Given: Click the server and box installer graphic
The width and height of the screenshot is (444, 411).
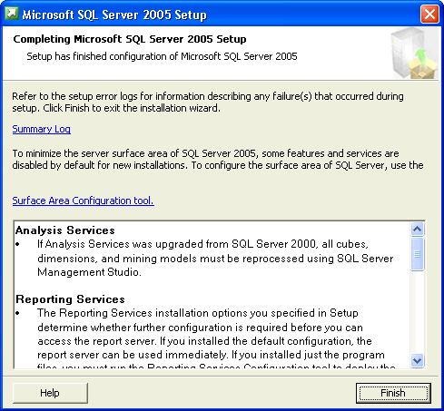Looking at the screenshot, I should click(414, 53).
